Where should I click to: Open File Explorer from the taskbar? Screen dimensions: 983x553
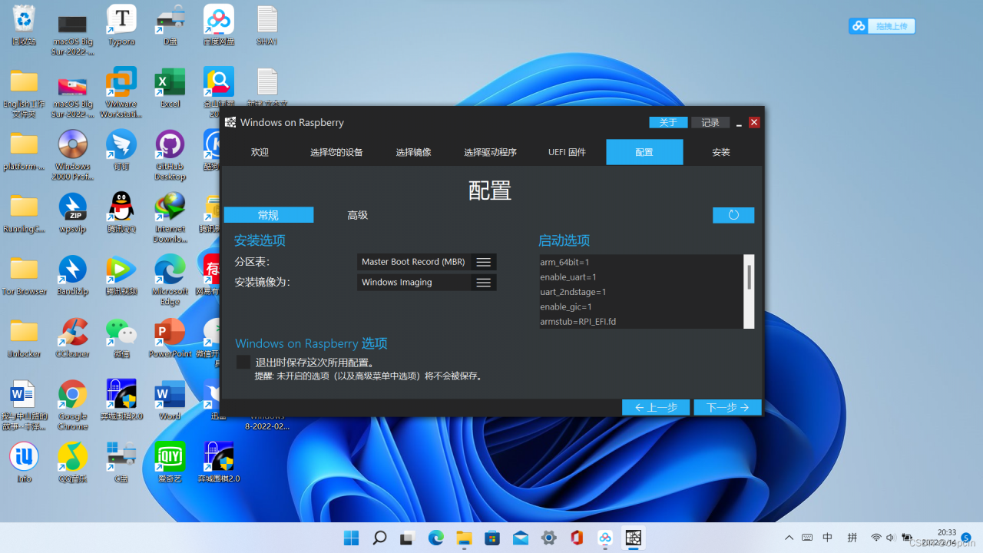pos(464,538)
